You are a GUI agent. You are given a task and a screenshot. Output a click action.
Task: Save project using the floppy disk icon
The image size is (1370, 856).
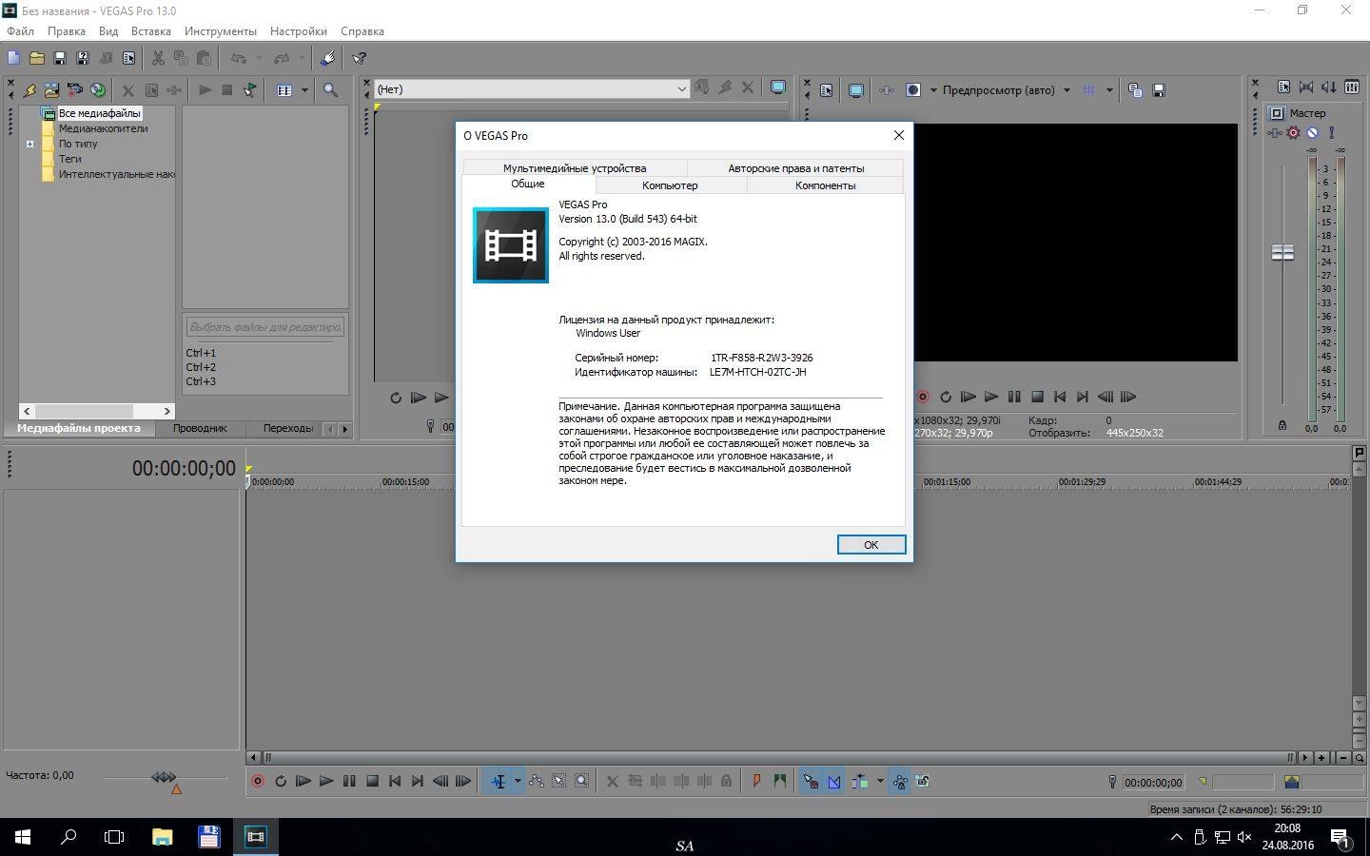60,58
